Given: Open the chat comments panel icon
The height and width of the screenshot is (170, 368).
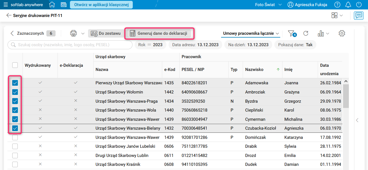Looking at the screenshot, I should click(x=359, y=15).
